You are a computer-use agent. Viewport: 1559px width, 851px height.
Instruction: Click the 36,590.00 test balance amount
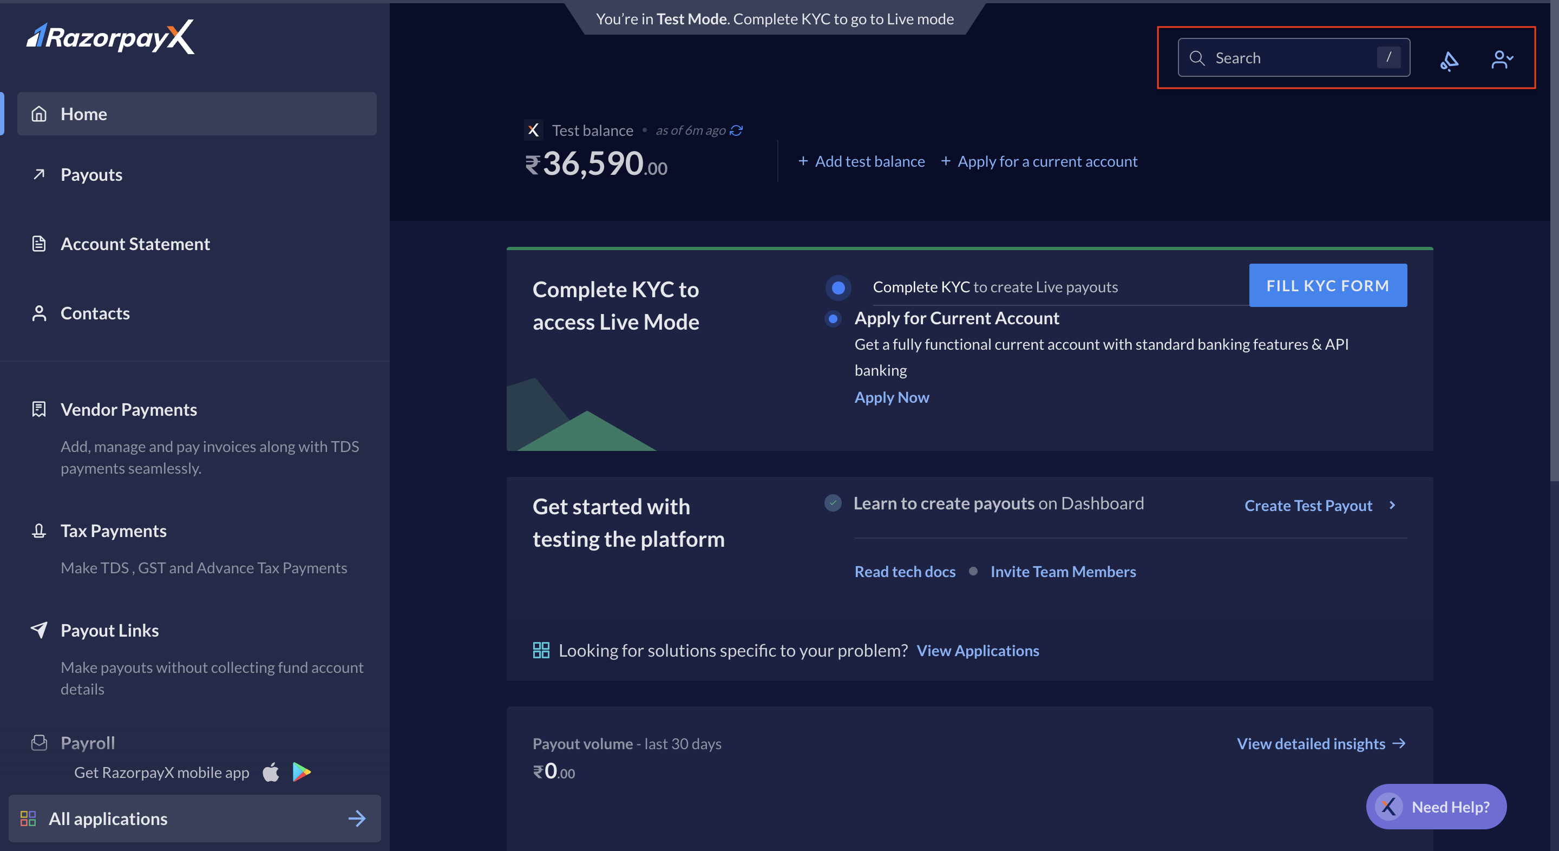point(596,163)
